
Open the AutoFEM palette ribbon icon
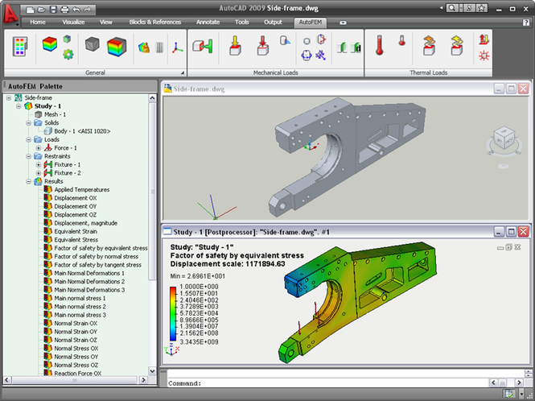click(20, 47)
